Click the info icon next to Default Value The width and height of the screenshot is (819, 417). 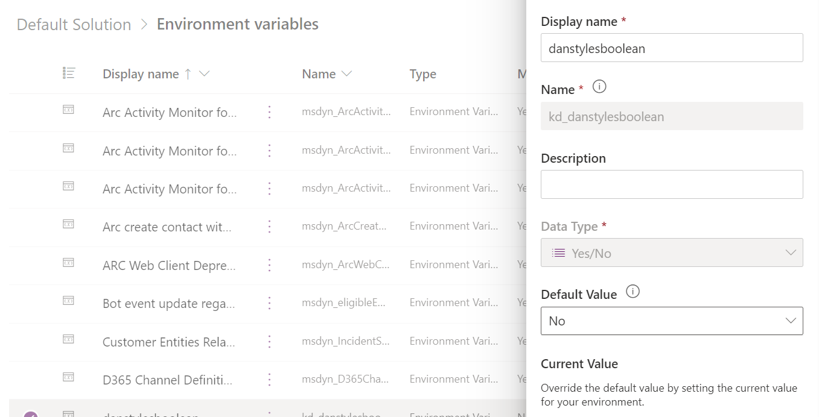click(632, 292)
